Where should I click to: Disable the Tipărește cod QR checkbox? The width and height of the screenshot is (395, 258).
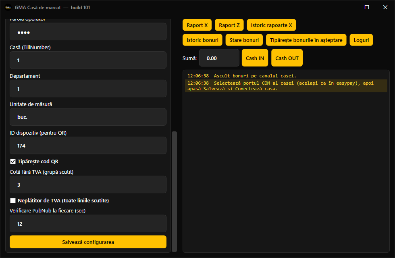click(13, 162)
